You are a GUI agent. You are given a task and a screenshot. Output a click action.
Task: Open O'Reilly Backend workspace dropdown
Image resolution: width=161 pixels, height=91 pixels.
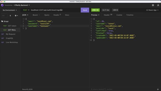(x=22, y=5)
